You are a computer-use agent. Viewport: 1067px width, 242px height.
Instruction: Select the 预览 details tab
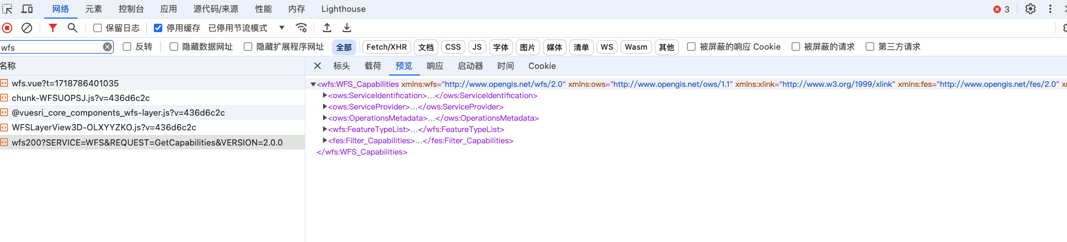[404, 66]
